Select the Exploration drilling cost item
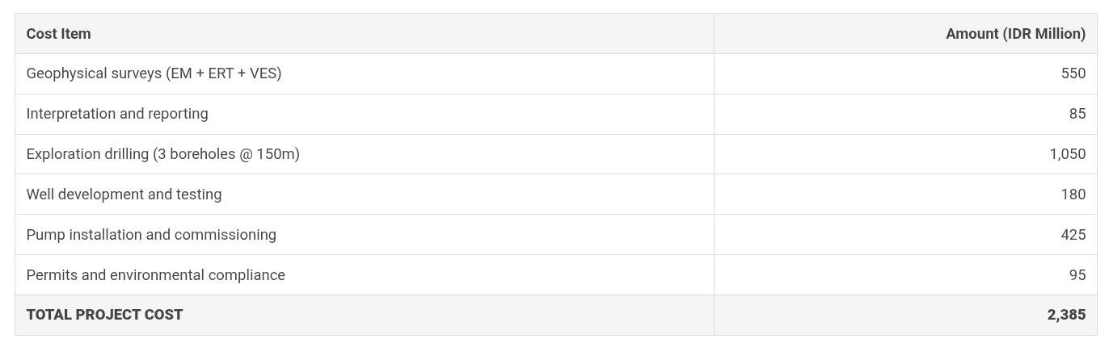1109x343 pixels. pyautogui.click(x=162, y=154)
